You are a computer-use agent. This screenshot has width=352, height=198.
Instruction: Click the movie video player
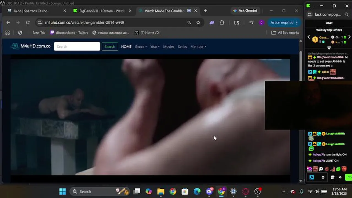[x=150, y=117]
